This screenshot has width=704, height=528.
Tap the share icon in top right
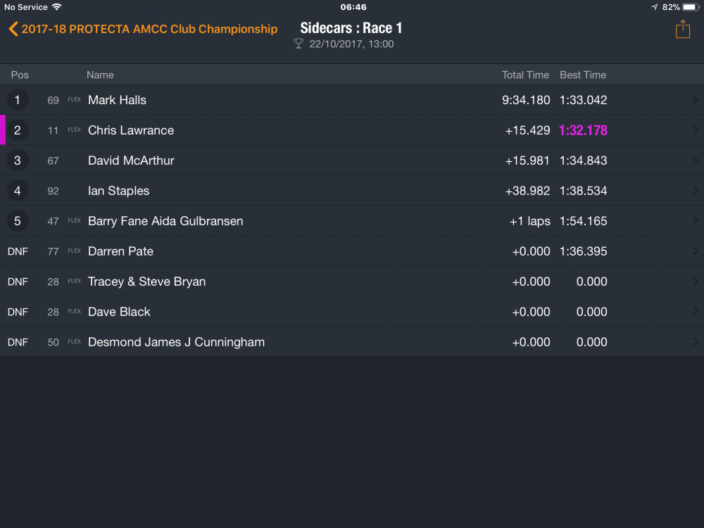(682, 29)
